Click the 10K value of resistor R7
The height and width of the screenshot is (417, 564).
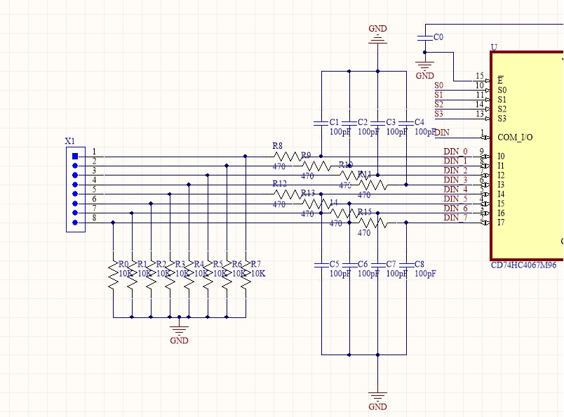(258, 274)
